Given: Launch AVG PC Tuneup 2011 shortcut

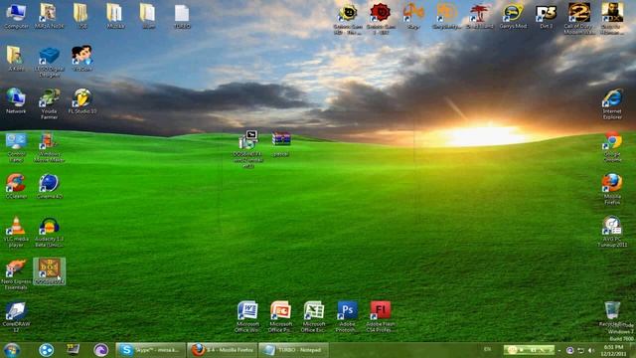Looking at the screenshot, I should point(612,232).
